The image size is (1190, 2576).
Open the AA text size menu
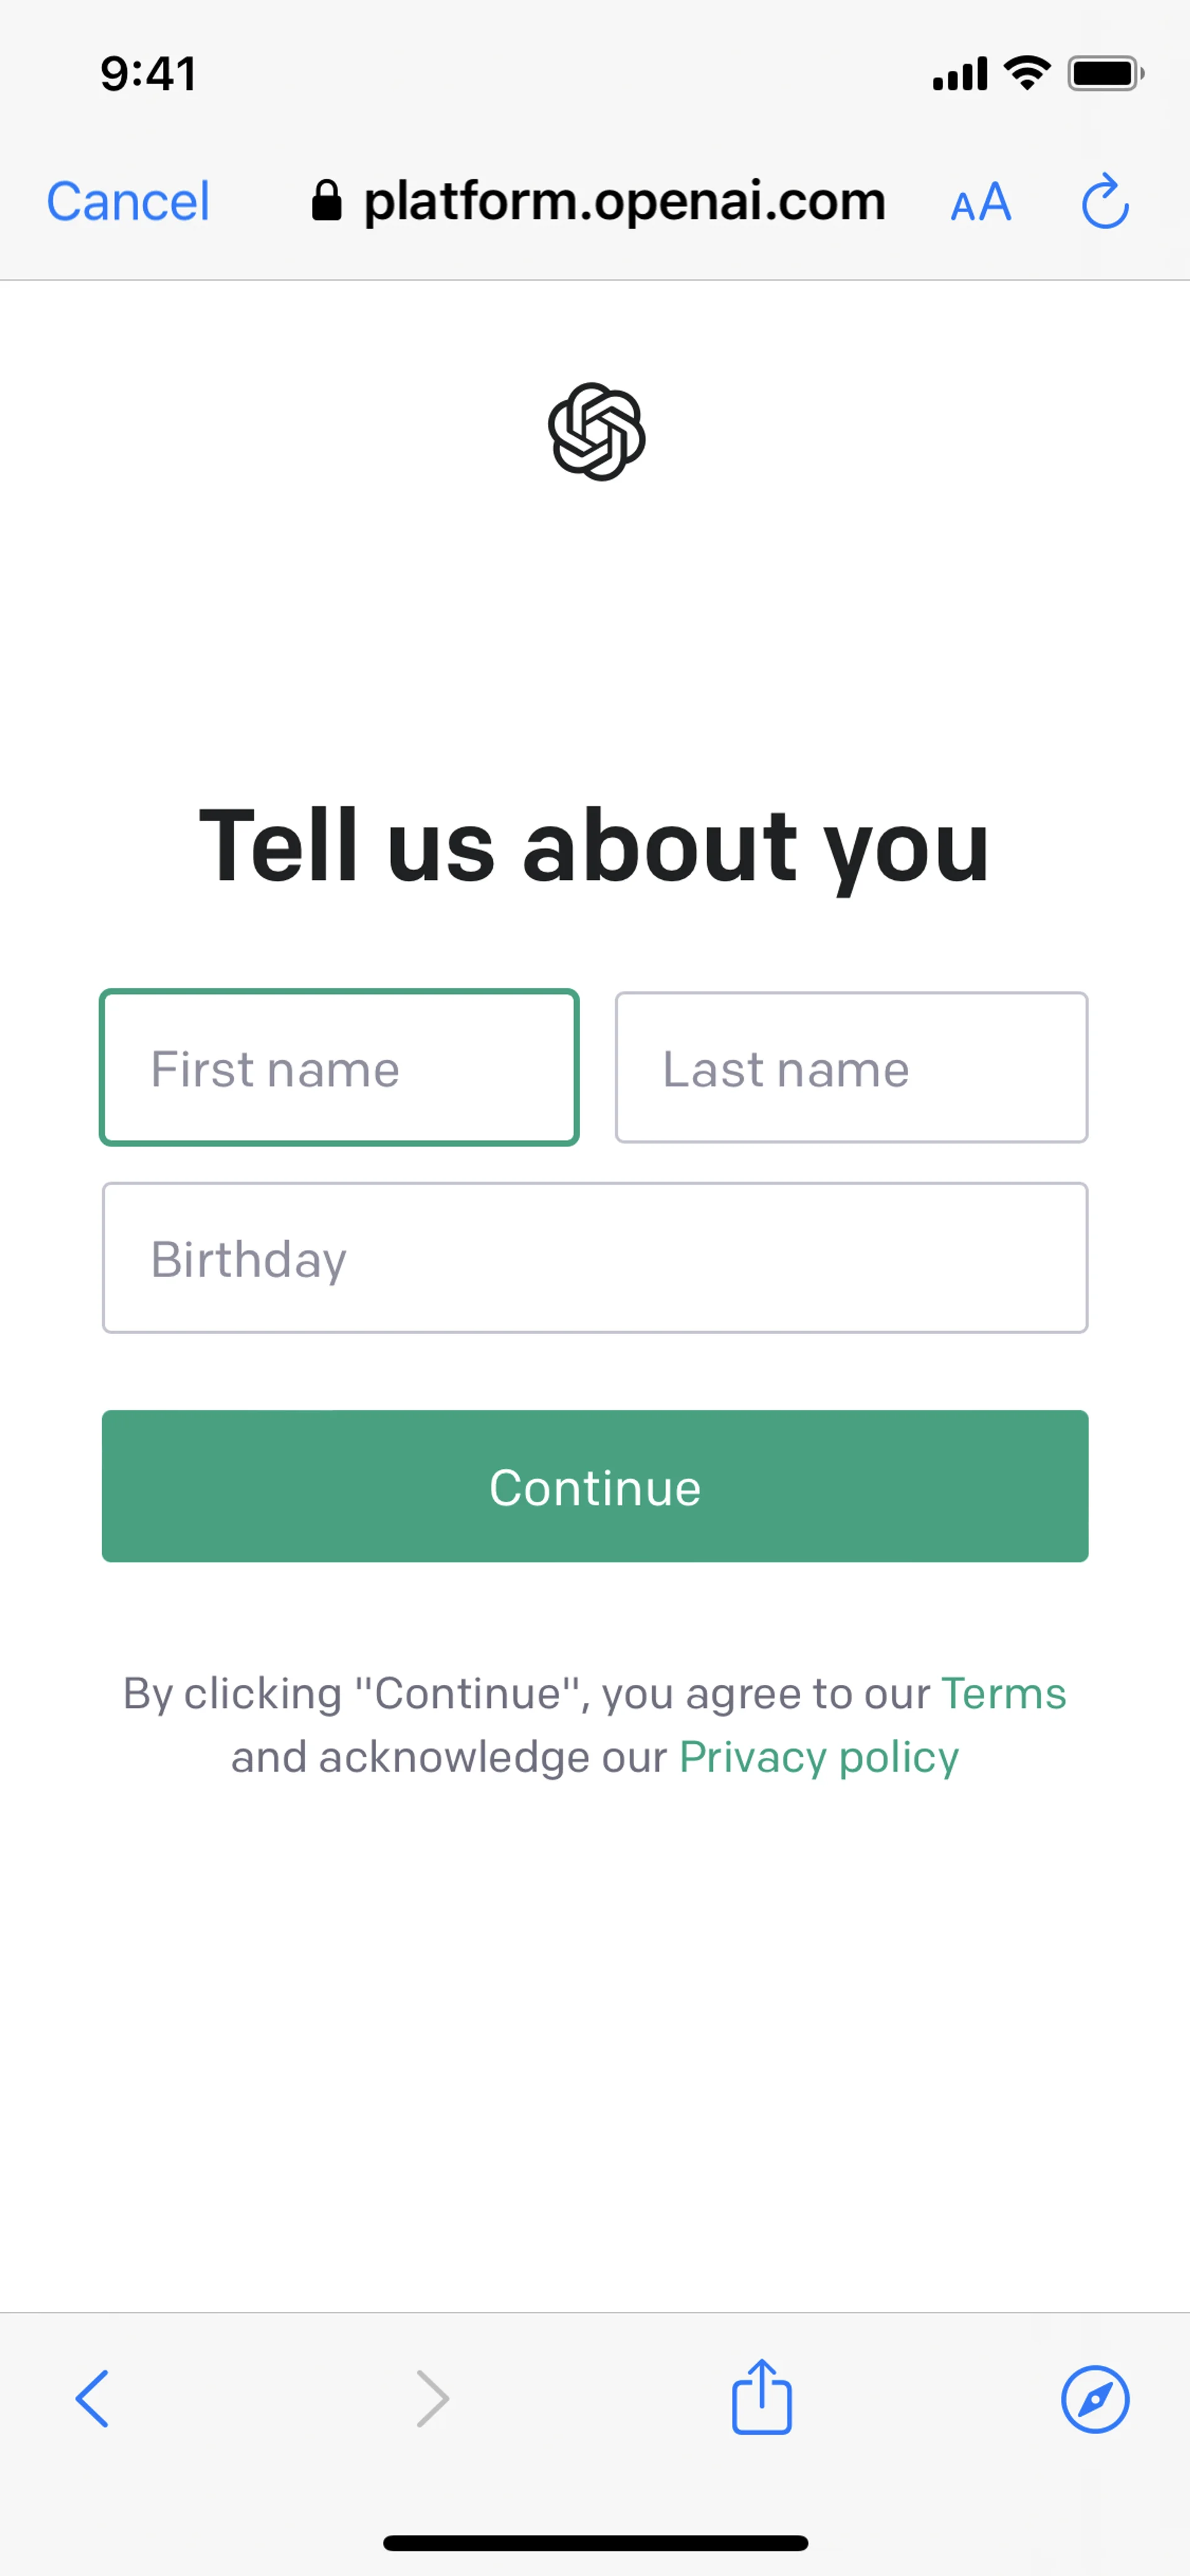point(980,203)
